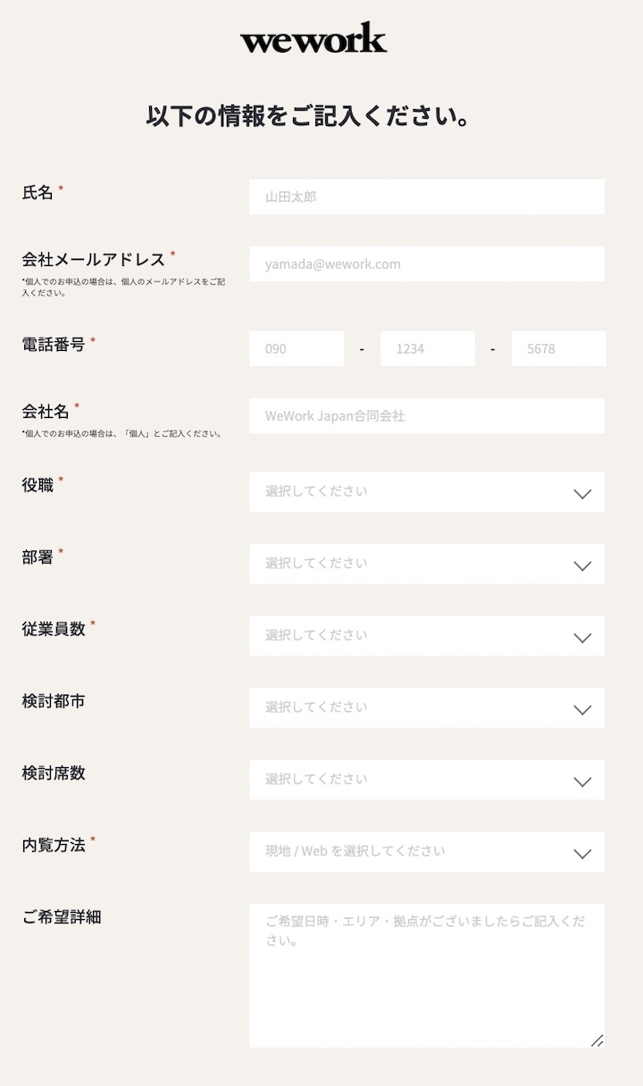Click the middle phone number box showing 1234
The height and width of the screenshot is (1086, 643).
427,348
